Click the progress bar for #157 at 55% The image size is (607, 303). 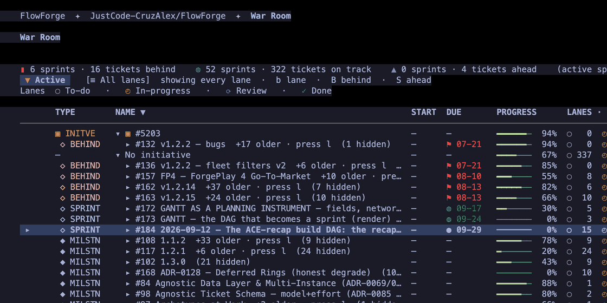click(x=514, y=176)
